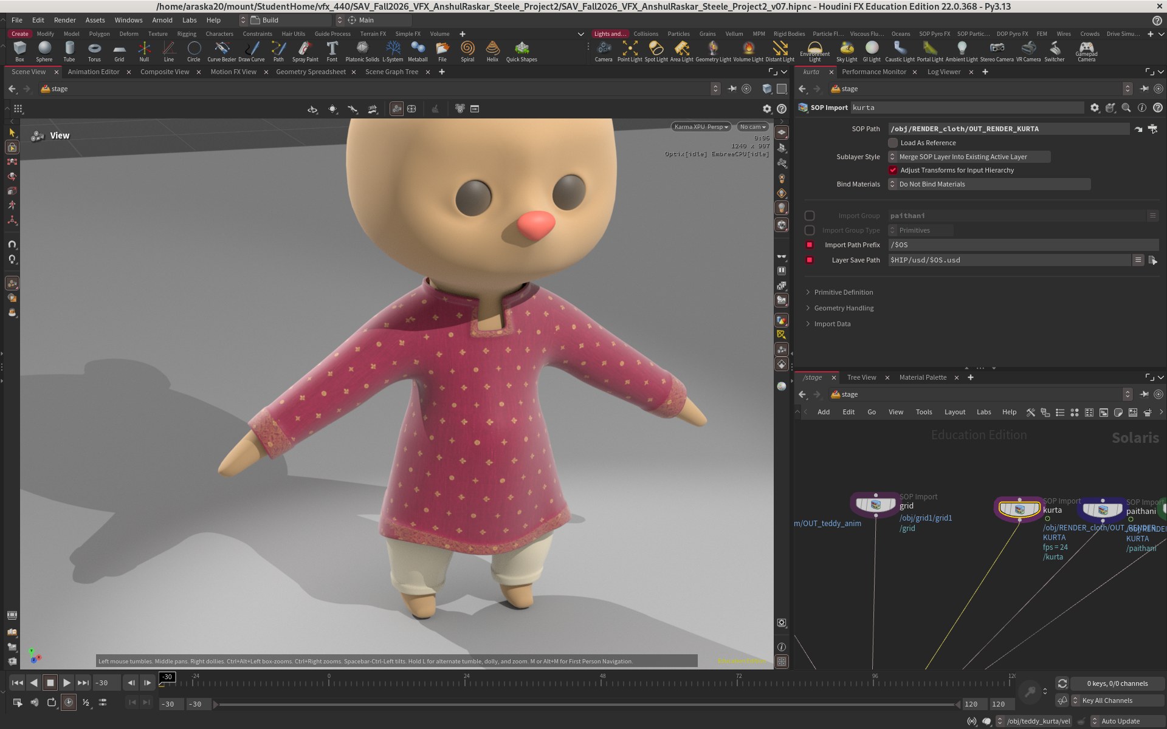The height and width of the screenshot is (729, 1167).
Task: Click the Sky Light tool
Action: coord(847,51)
